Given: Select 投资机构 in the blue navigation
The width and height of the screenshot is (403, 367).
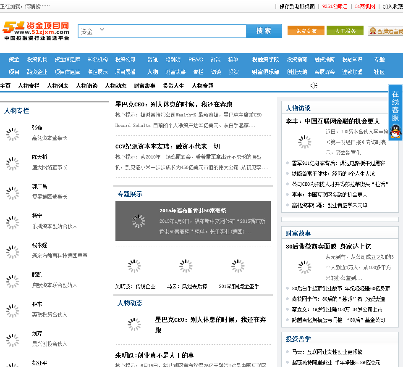Looking at the screenshot, I should 37,59.
